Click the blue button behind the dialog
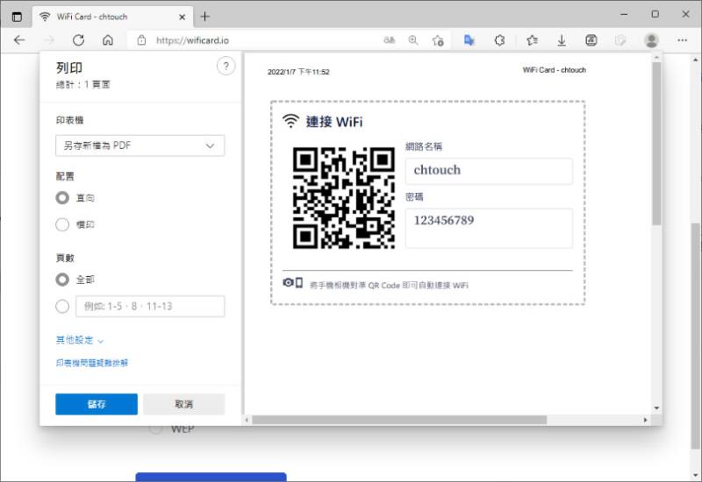 [x=211, y=477]
